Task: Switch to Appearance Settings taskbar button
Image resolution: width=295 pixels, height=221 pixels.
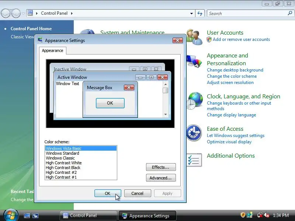Action: [x=147, y=215]
